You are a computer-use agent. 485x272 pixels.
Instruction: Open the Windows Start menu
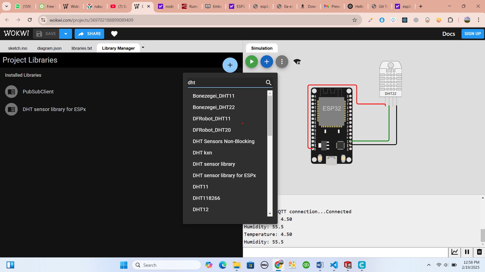coord(124,265)
